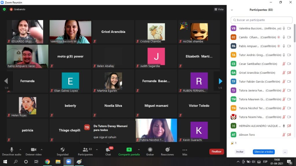Screen dimensions: 296x166
Task: Expand audio options arrow next to microphone
Action: (20, 150)
